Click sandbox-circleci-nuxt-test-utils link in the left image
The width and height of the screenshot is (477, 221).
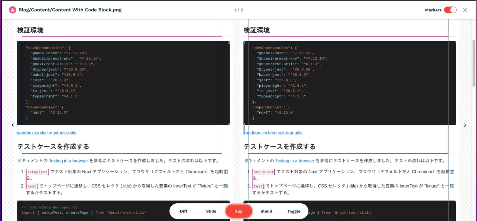click(x=47, y=133)
